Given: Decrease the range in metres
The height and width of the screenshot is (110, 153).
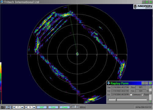Looking at the screenshot, I should [26, 107].
